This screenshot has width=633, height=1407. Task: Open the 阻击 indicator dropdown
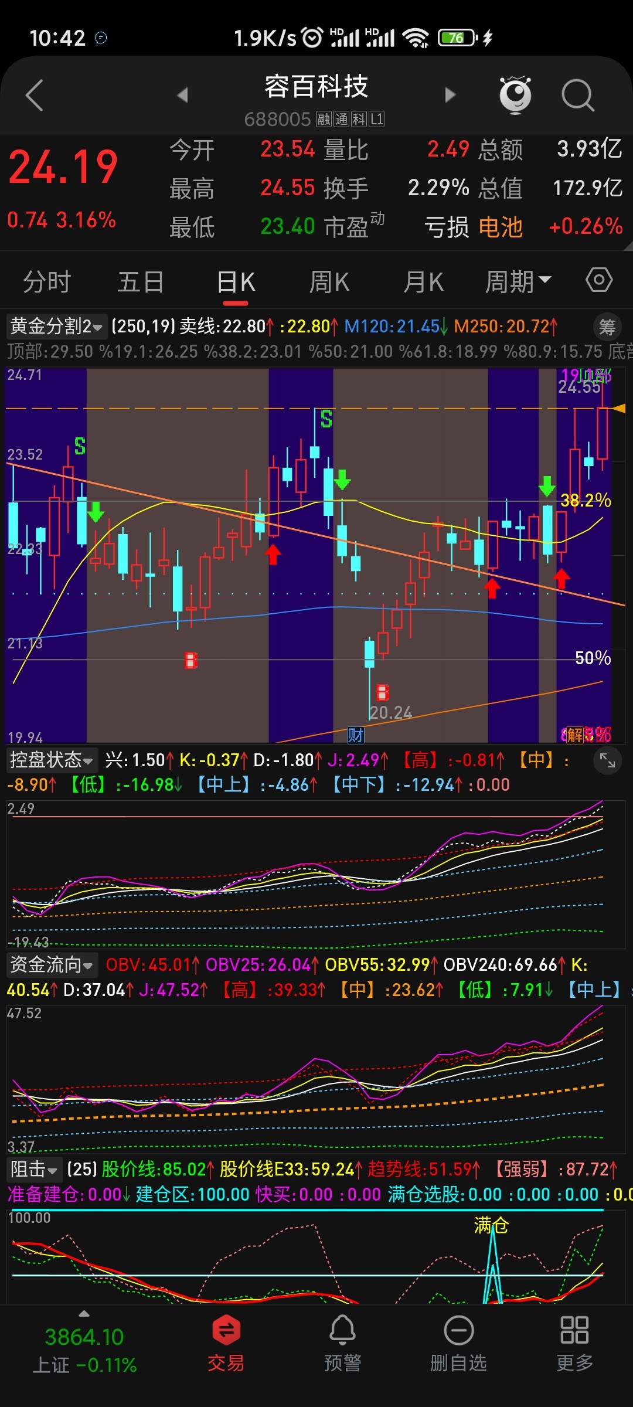click(x=33, y=1170)
